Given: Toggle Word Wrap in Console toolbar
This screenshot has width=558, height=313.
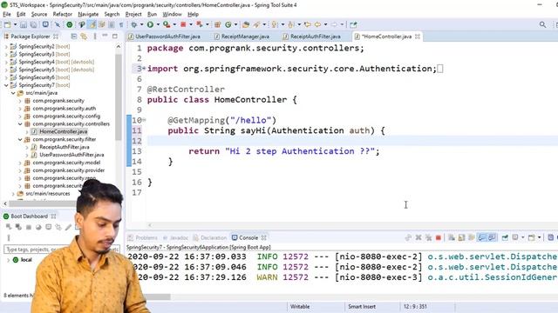Looking at the screenshot, I should [472, 237].
